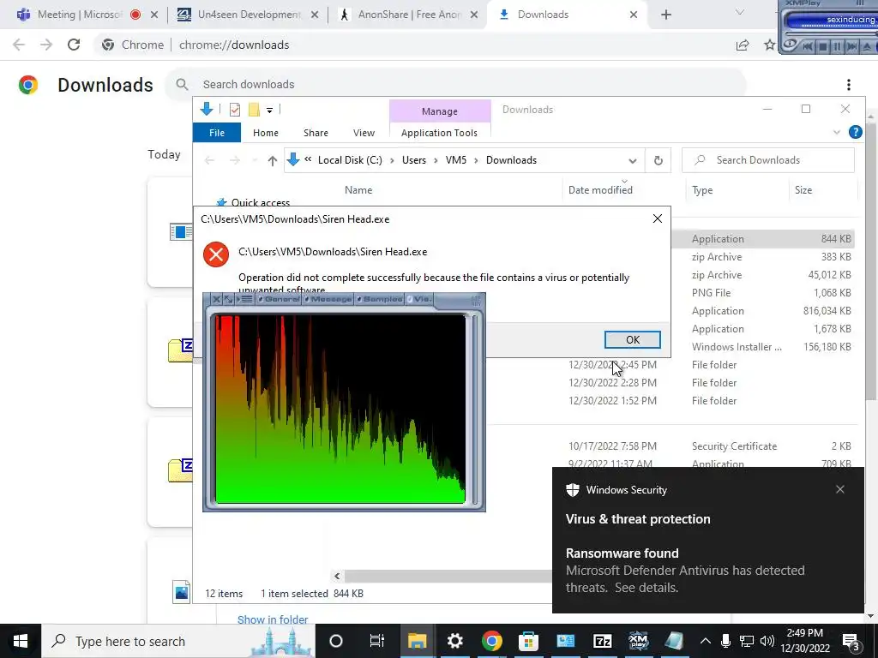Image resolution: width=878 pixels, height=658 pixels.
Task: Select the 45,012 KB zip Archive row
Action: click(761, 275)
